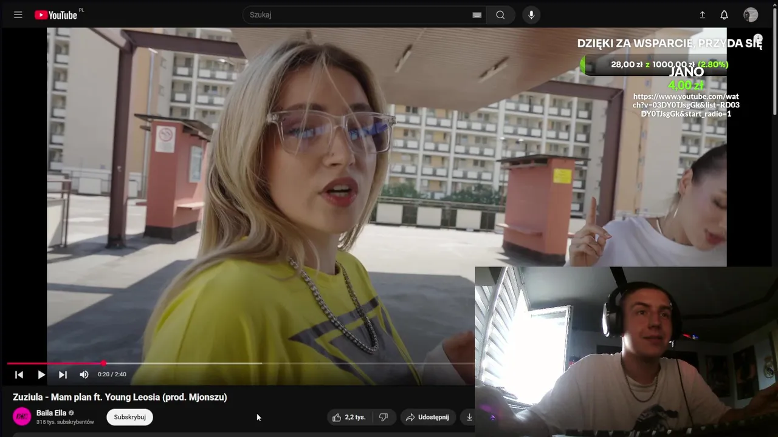This screenshot has height=437, width=778.
Task: Open the YouTube hamburger guide menu
Action: pyautogui.click(x=18, y=15)
